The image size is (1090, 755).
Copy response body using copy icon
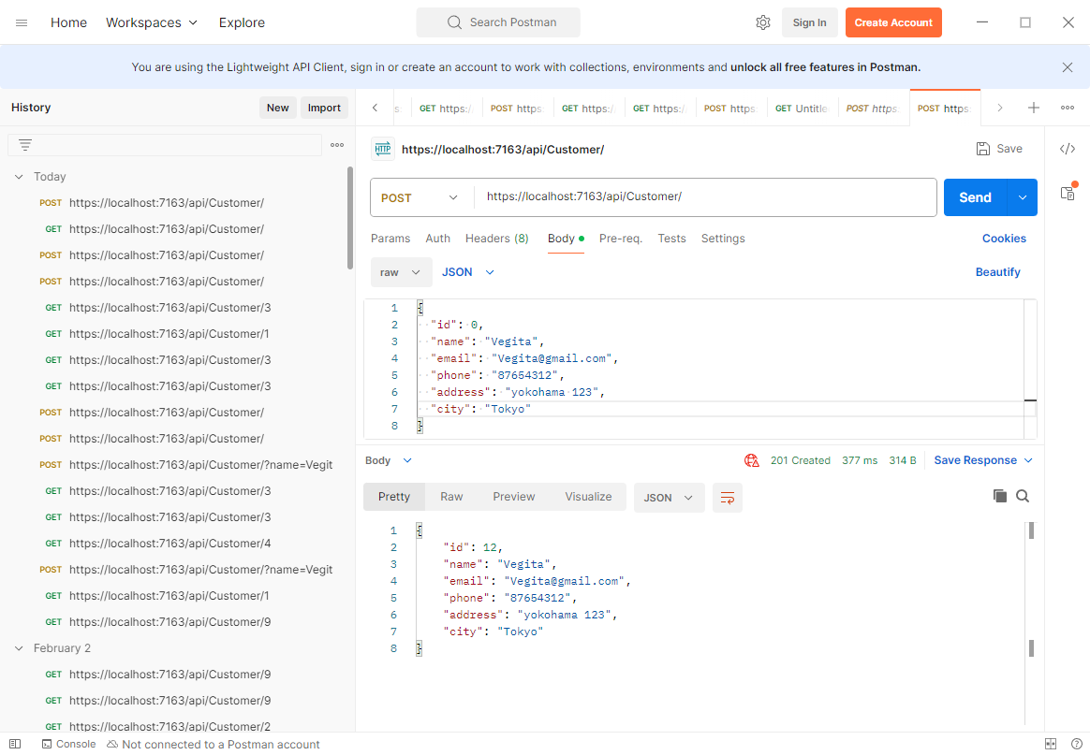(999, 497)
